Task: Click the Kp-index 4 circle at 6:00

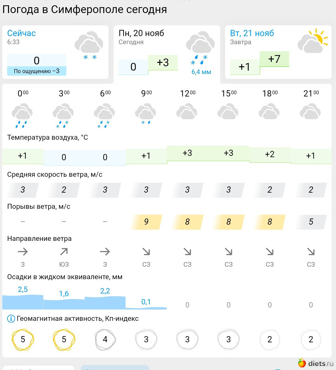Action: (105, 339)
